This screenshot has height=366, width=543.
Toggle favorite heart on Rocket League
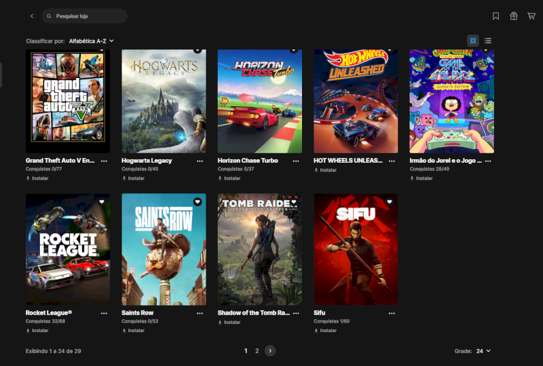tap(101, 202)
